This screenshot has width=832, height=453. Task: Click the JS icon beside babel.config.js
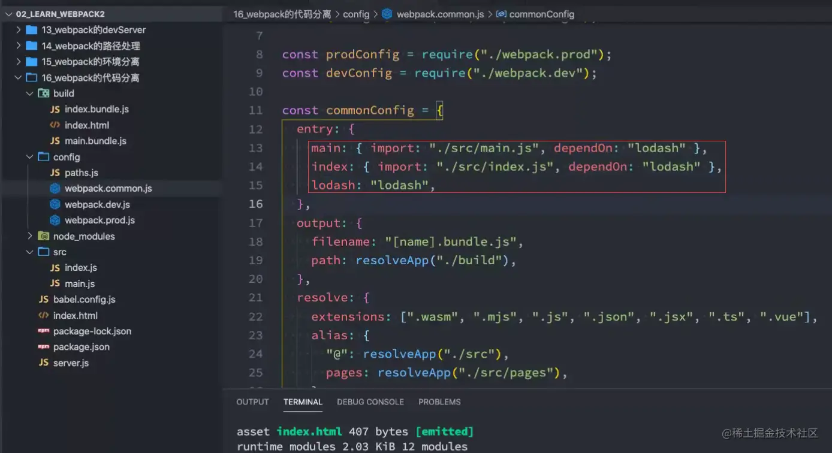pyautogui.click(x=43, y=299)
